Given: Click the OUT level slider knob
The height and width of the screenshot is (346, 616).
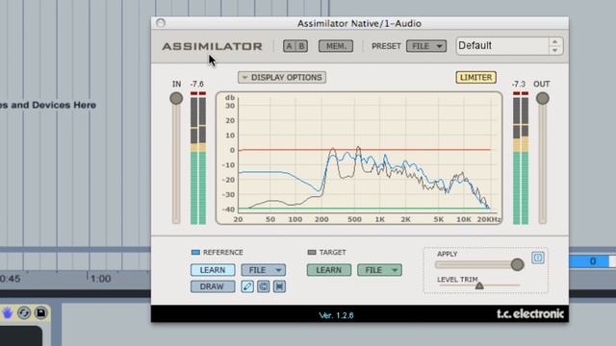Looking at the screenshot, I should [543, 98].
